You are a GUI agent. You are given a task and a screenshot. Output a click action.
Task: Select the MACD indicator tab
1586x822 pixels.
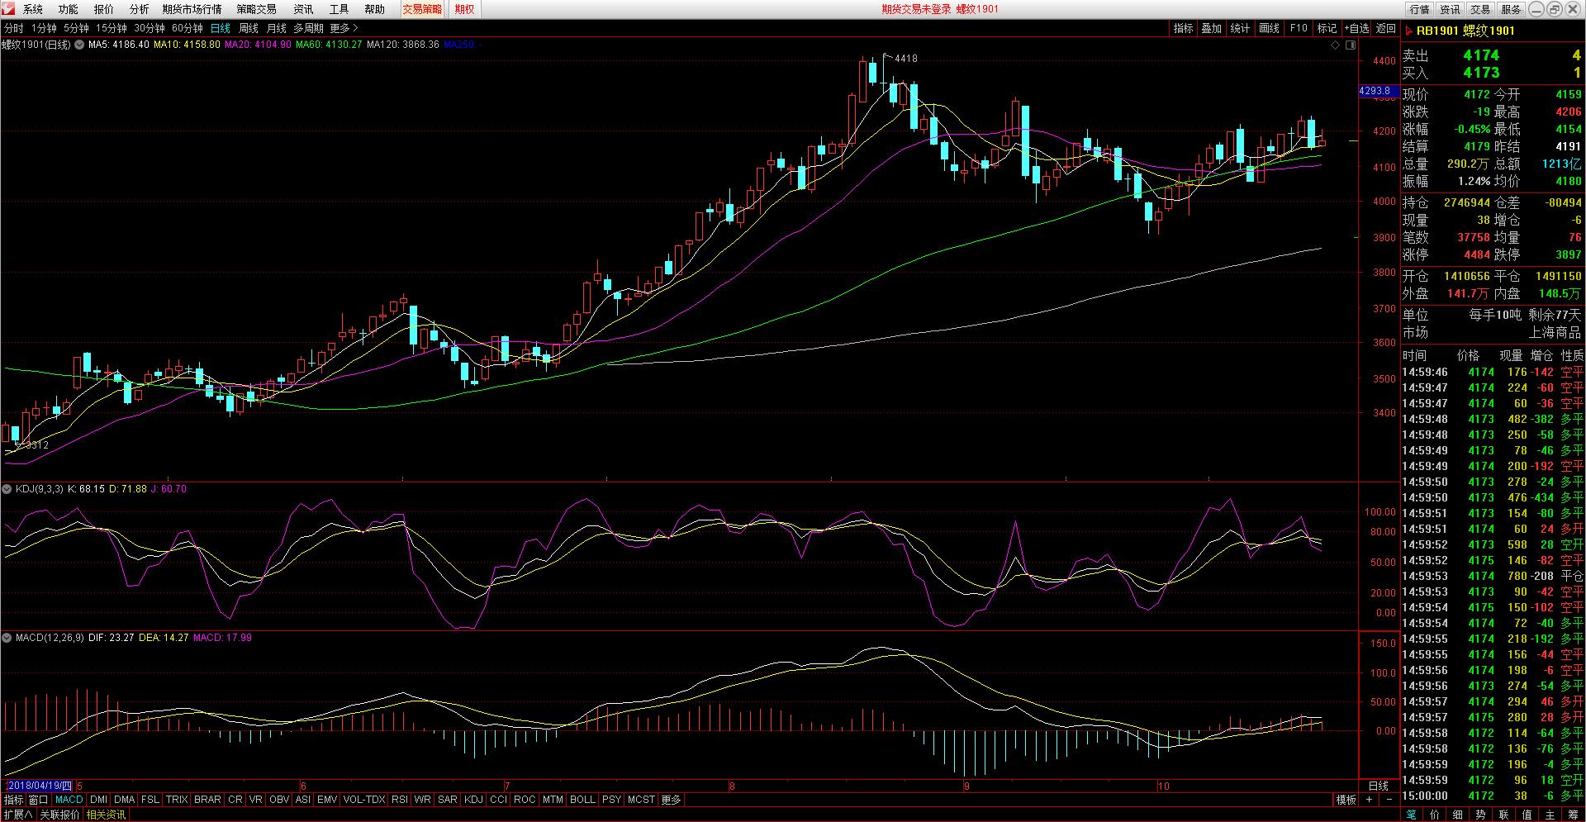(69, 800)
